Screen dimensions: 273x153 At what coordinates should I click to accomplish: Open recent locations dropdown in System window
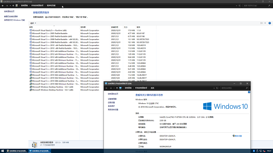pyautogui.click(x=114, y=88)
